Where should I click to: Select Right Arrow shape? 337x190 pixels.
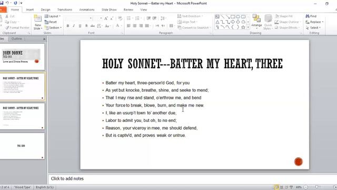coord(233,22)
